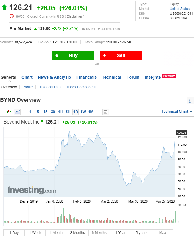Set chart range to 6 Months
This screenshot has height=242, width=194.
[x=99, y=233]
